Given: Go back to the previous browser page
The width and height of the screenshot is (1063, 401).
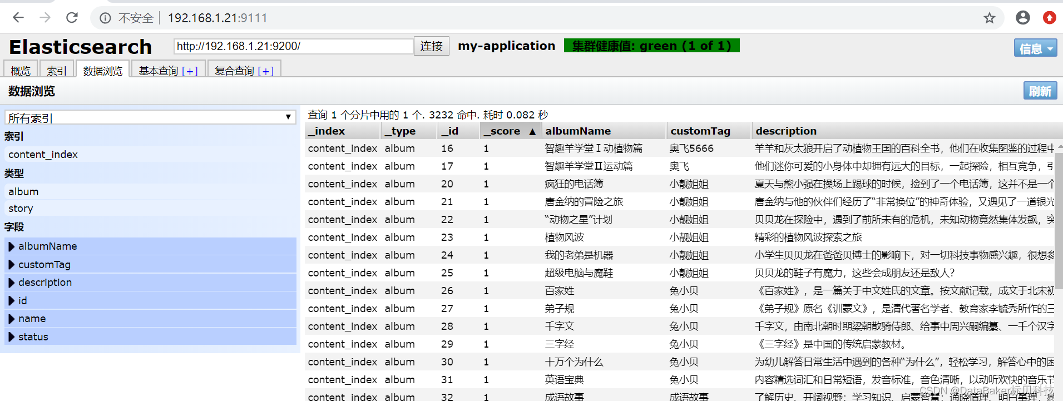Looking at the screenshot, I should (18, 18).
